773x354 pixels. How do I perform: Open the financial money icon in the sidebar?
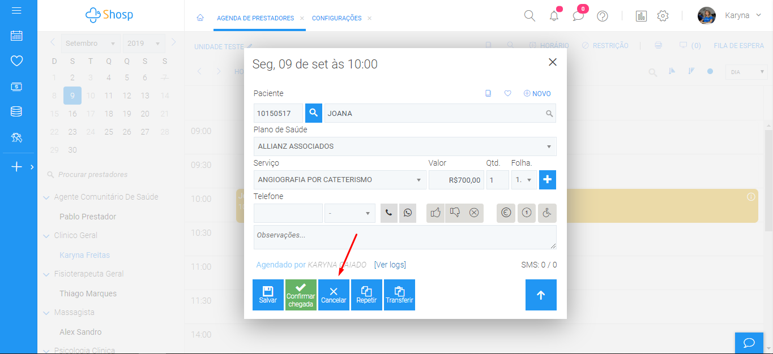pos(16,87)
